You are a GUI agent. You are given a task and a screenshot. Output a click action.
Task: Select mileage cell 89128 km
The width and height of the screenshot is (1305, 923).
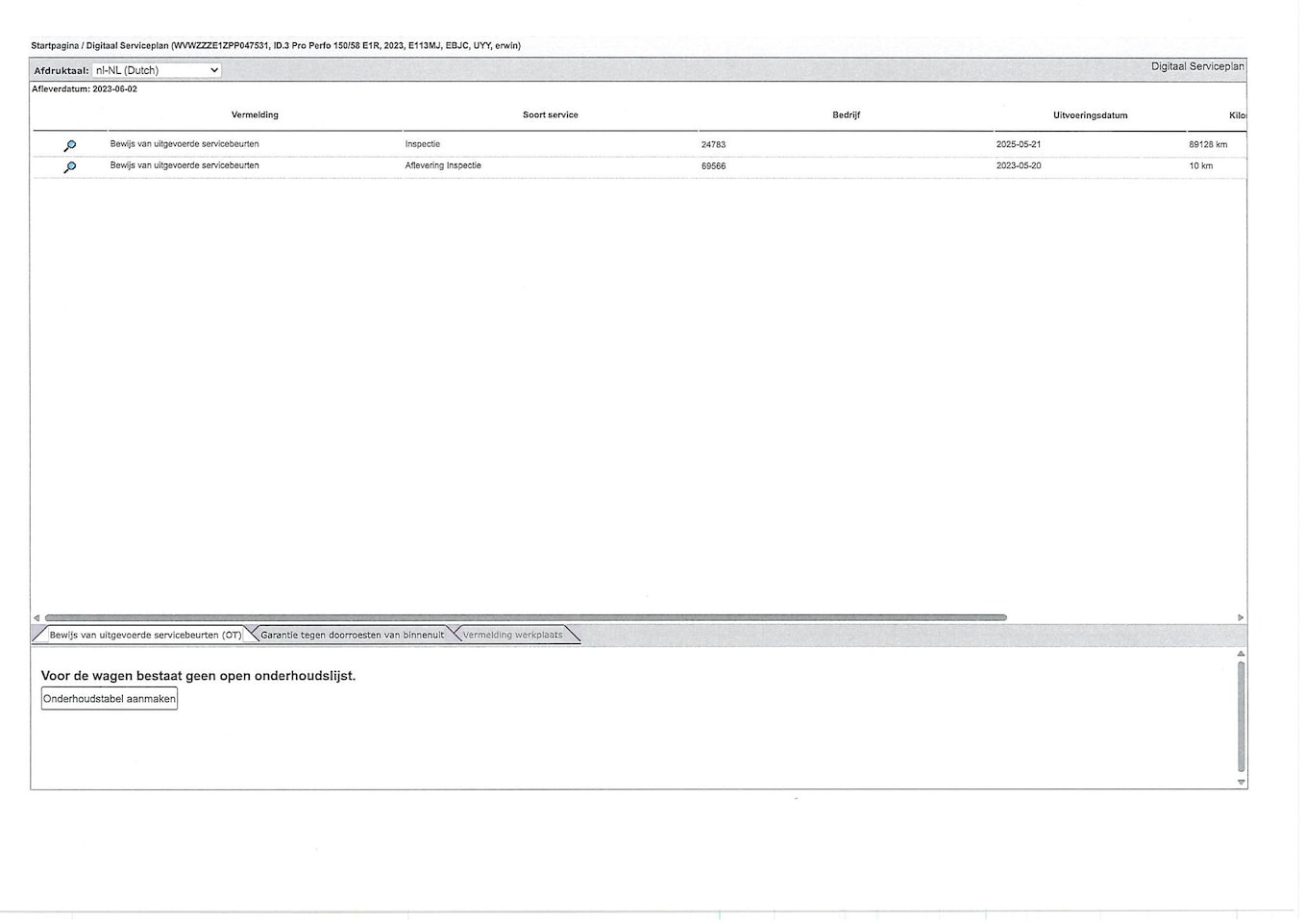point(1208,145)
